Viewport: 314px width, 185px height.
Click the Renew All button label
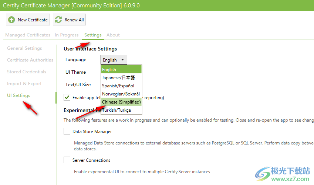(x=74, y=20)
